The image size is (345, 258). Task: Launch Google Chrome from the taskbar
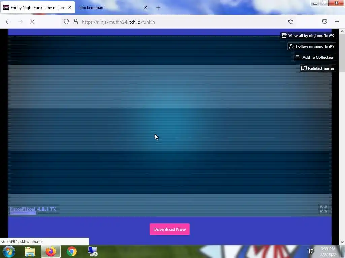[x=72, y=251]
